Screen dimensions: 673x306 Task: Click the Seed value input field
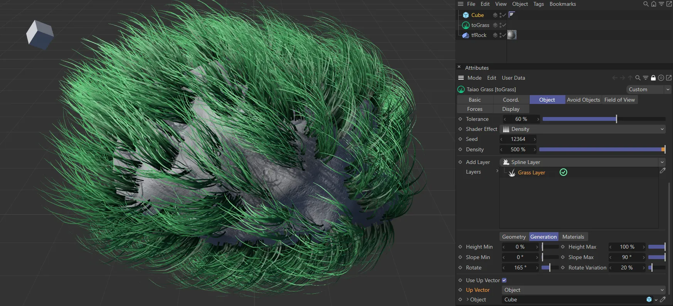(x=518, y=139)
